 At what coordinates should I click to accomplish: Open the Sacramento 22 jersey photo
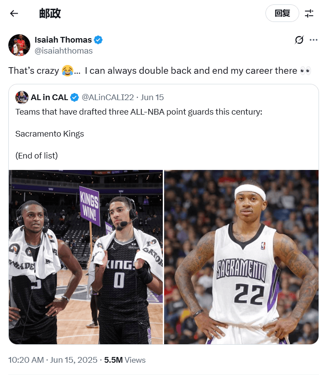[x=241, y=257]
